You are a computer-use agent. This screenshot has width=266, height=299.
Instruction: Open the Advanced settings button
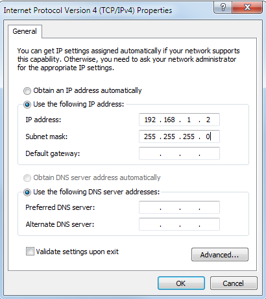tap(220, 255)
